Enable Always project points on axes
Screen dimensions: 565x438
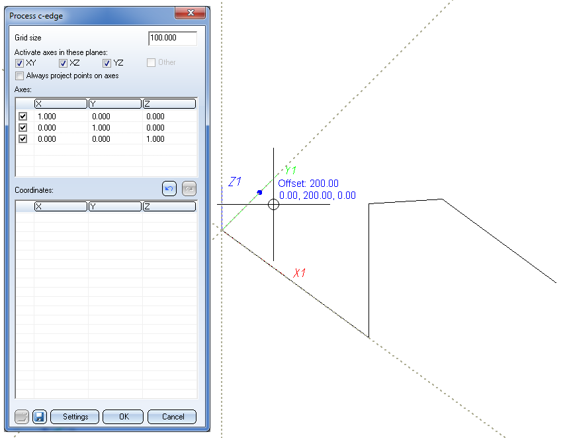20,76
